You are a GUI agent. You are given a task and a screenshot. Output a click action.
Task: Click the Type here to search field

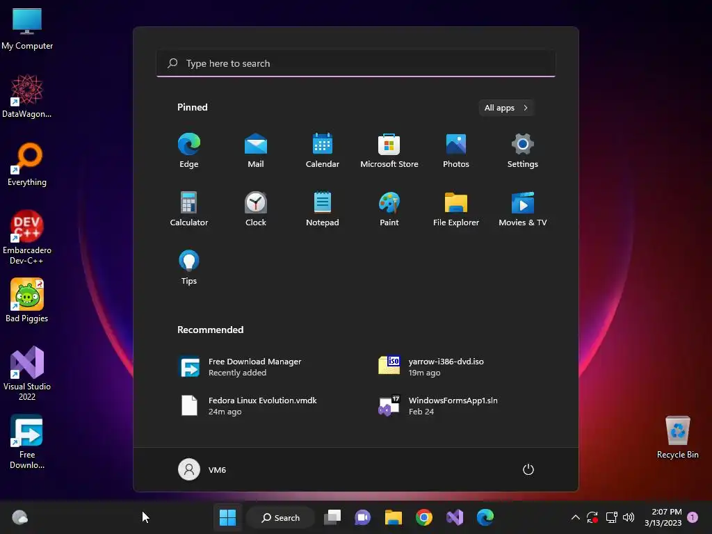pyautogui.click(x=356, y=63)
